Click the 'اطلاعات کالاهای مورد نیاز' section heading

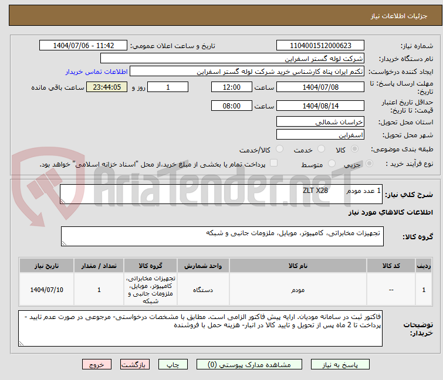(x=390, y=212)
